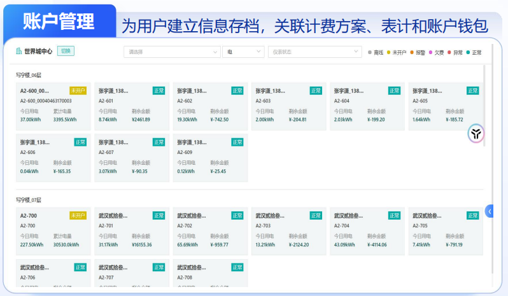Click the ¥16155.36 balance on A2-701
Image resolution: width=508 pixels, height=296 pixels.
tap(141, 244)
